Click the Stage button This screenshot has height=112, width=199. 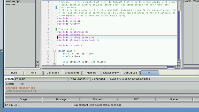24,99
